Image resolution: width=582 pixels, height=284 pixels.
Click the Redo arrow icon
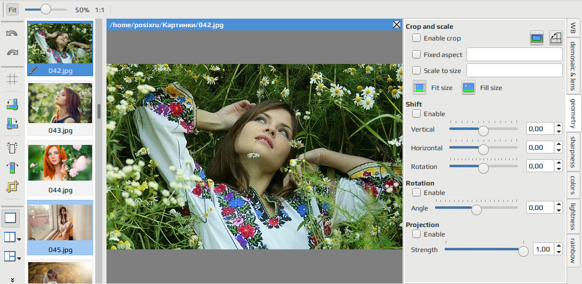pyautogui.click(x=12, y=52)
